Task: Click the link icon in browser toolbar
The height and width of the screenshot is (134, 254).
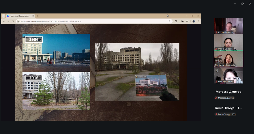Action: 187,21
